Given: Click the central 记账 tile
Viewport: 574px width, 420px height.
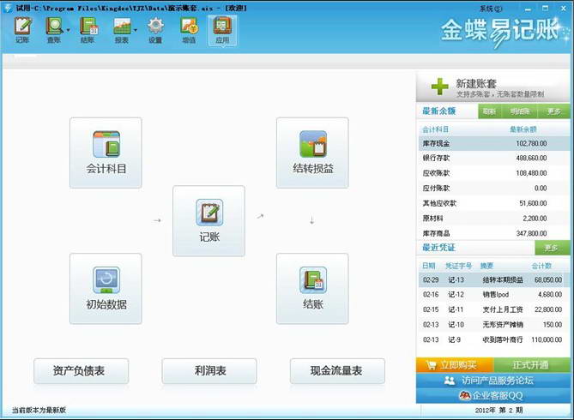Looking at the screenshot, I should click(x=208, y=220).
